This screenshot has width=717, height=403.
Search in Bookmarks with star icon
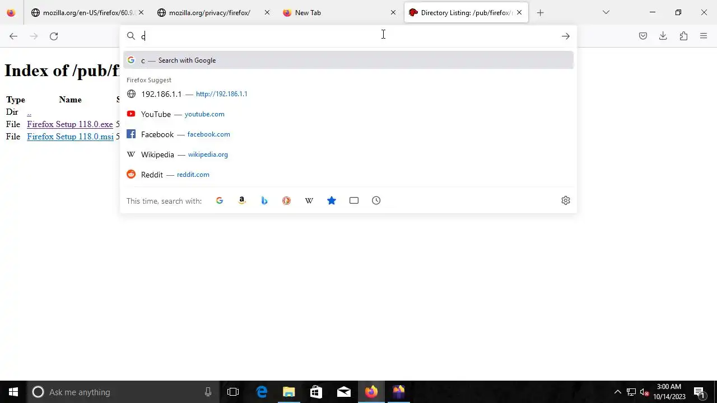pos(332,200)
